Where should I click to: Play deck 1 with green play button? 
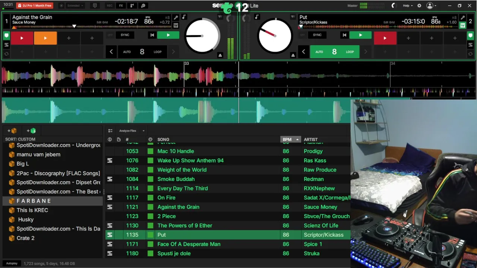point(168,35)
